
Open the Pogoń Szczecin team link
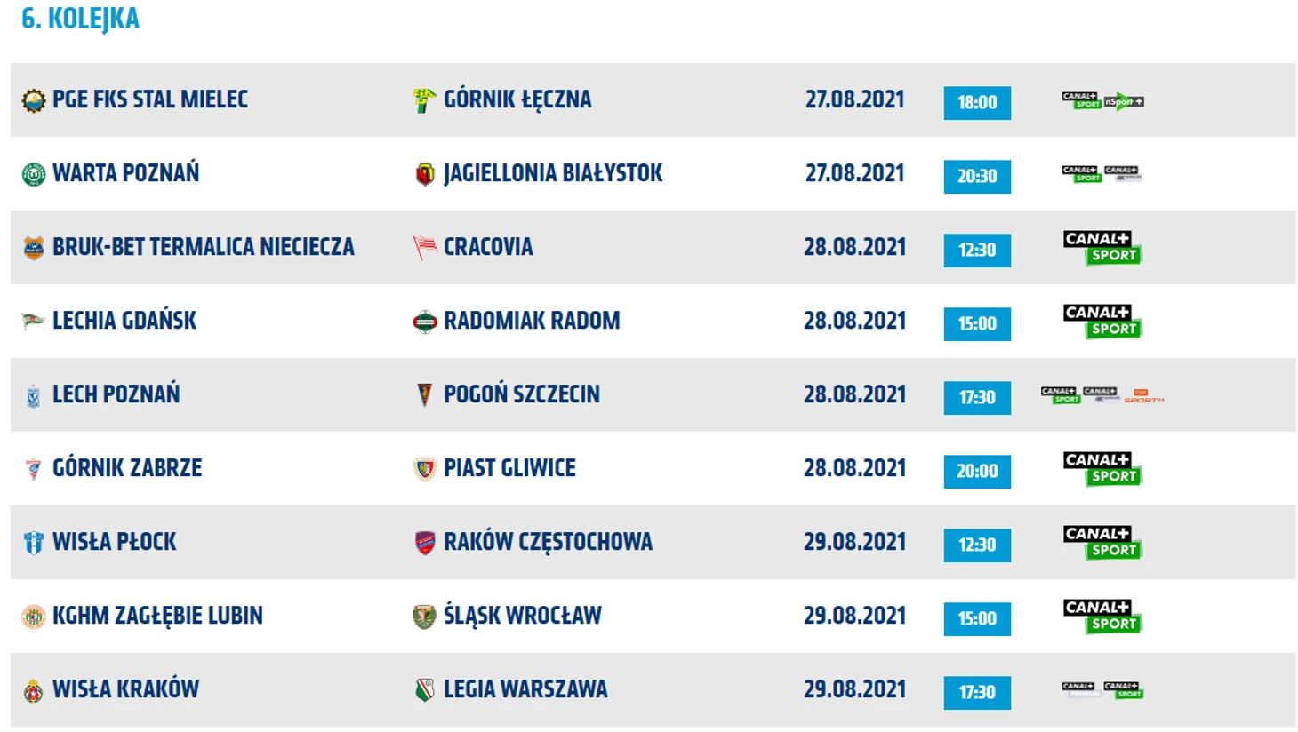(522, 394)
